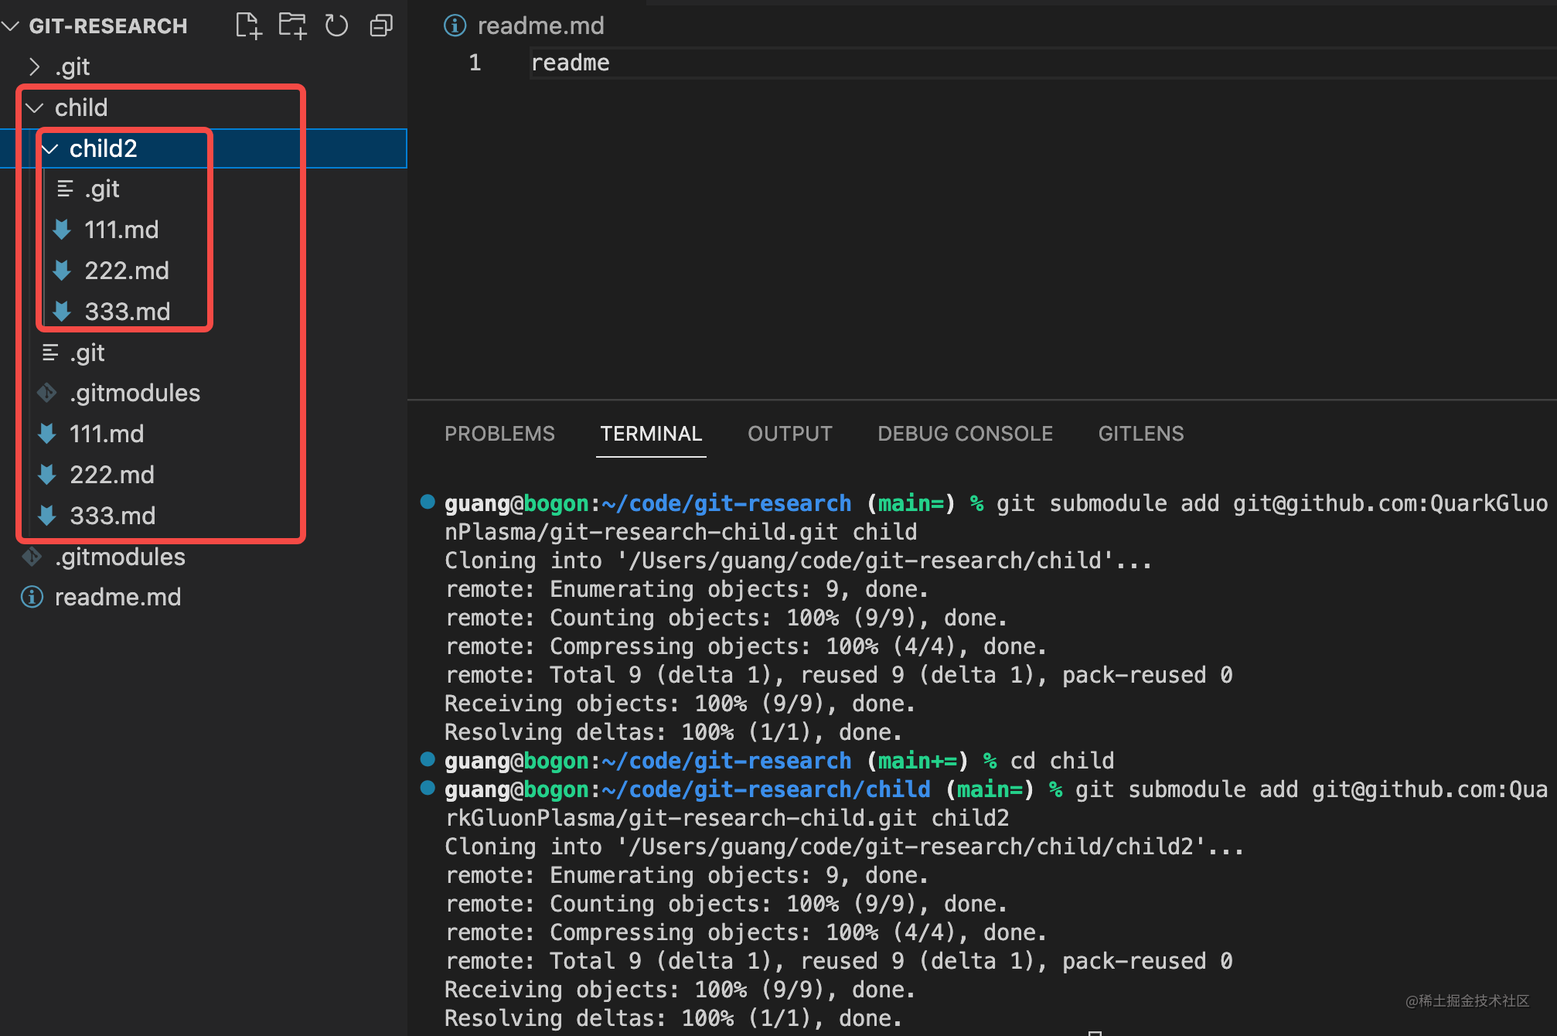The height and width of the screenshot is (1036, 1557).
Task: Click the readme text on editor line 1
Action: 570,62
